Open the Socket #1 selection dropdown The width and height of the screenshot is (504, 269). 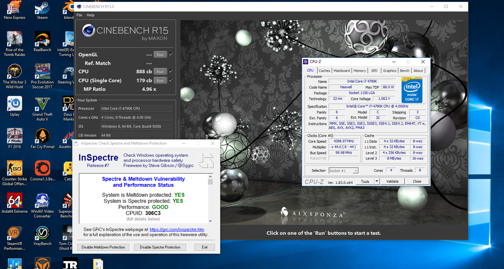point(343,171)
